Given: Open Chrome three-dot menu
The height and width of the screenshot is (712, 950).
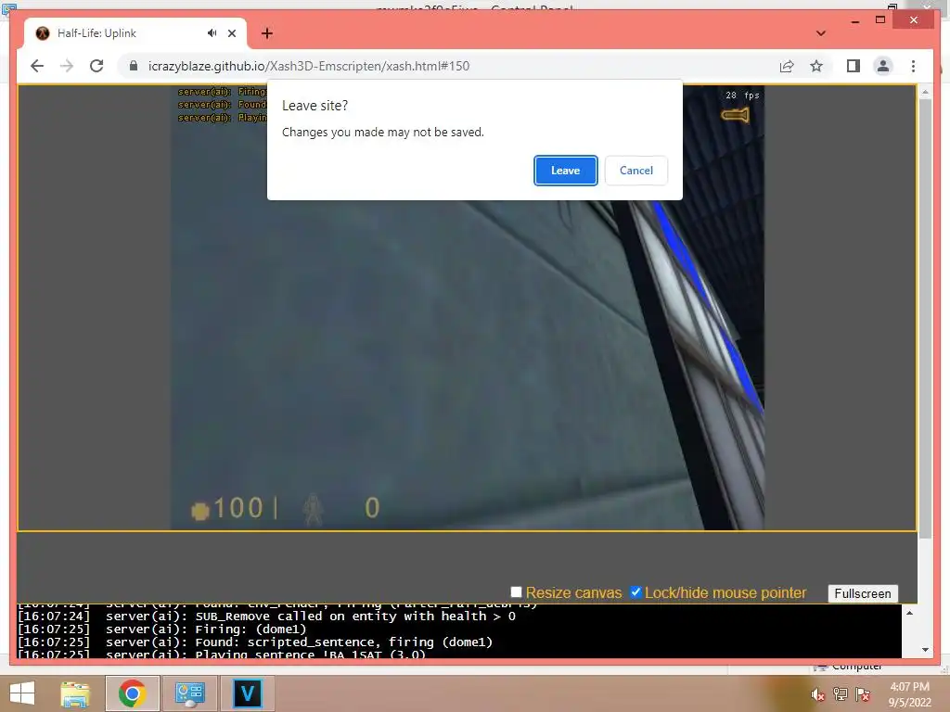Looking at the screenshot, I should tap(913, 66).
